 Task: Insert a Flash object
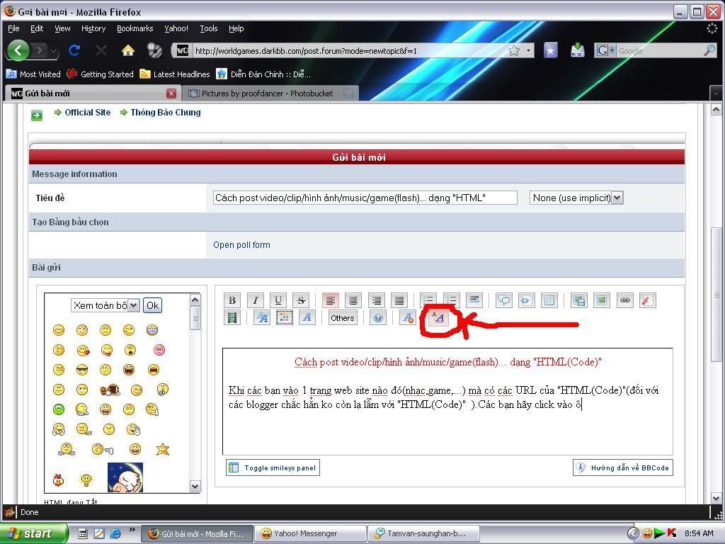tap(647, 300)
